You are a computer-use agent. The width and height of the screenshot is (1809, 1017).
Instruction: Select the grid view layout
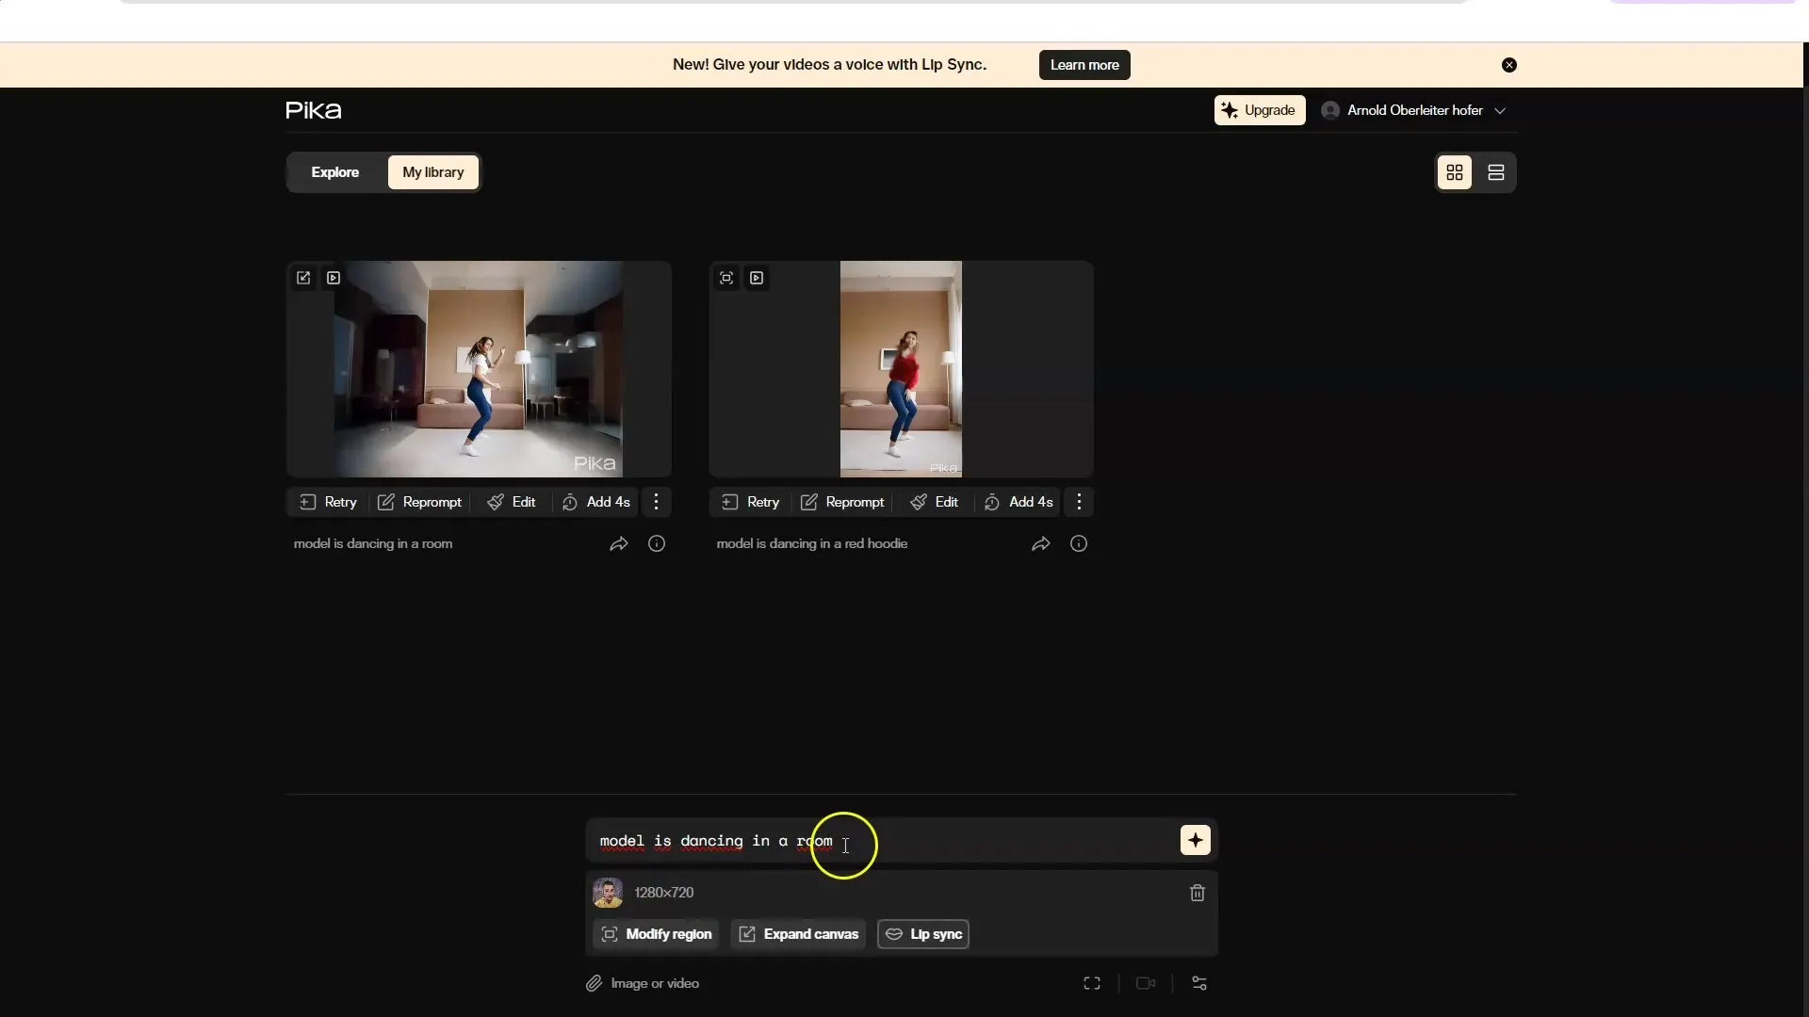coord(1455,172)
